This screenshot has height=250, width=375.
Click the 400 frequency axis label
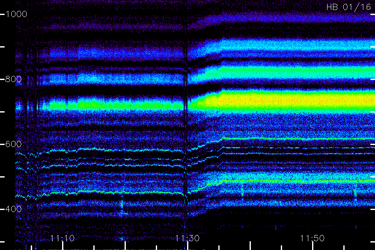click(x=13, y=209)
